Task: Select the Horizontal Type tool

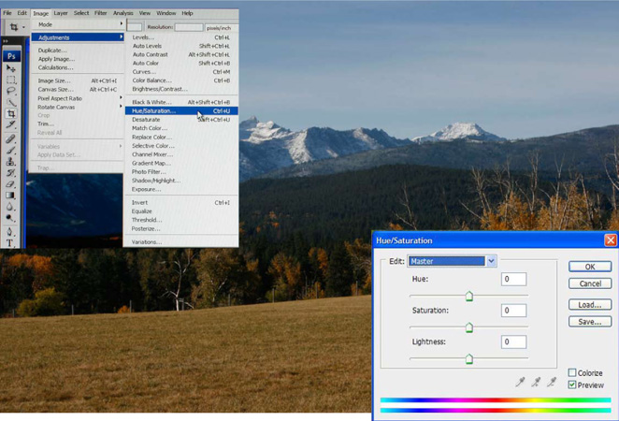Action: click(x=11, y=242)
